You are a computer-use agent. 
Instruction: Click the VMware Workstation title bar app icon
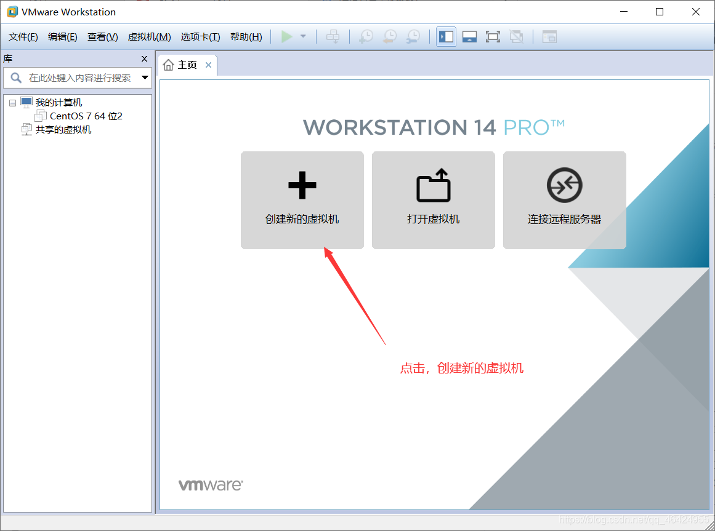tap(12, 12)
